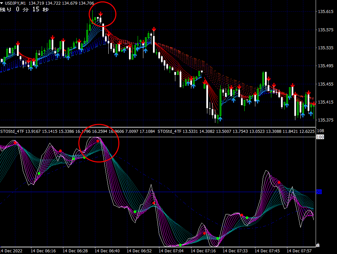This screenshot has width=337, height=254.
Task: Click the blue 50 level marker on the oscillator scale
Action: tap(319, 192)
